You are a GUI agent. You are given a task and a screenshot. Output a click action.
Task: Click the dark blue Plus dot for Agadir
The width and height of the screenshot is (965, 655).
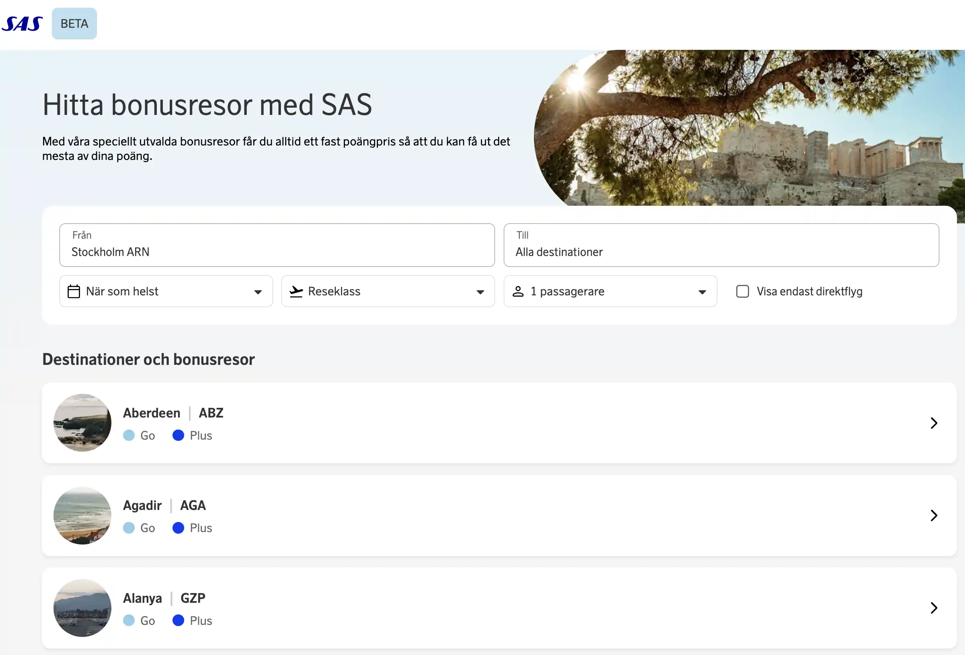(178, 528)
